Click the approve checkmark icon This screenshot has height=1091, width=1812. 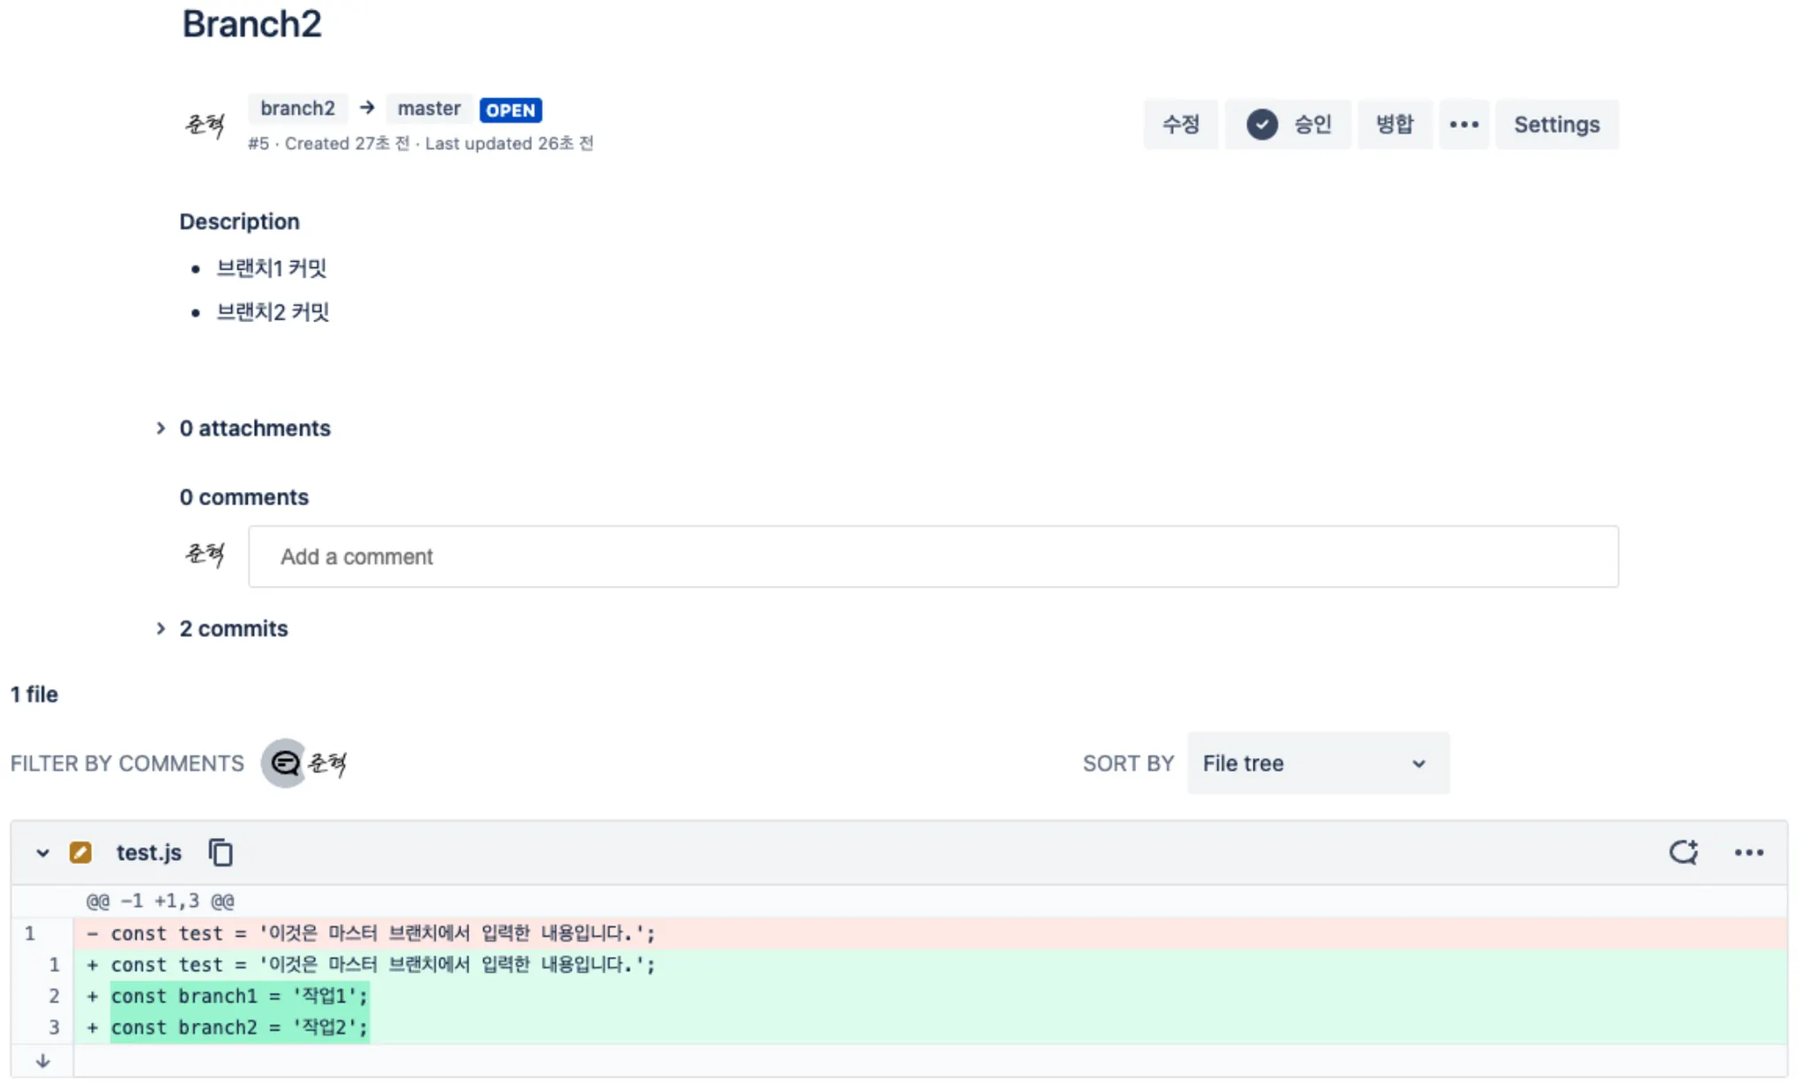coord(1262,125)
